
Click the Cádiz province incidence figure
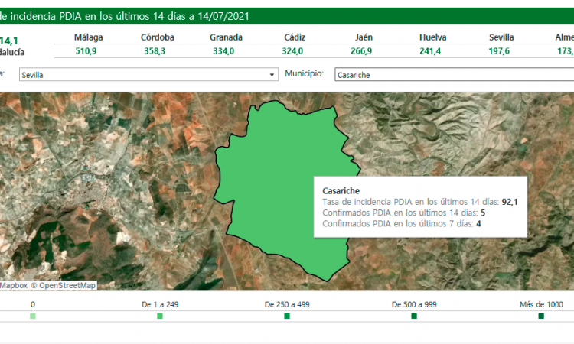coord(292,51)
